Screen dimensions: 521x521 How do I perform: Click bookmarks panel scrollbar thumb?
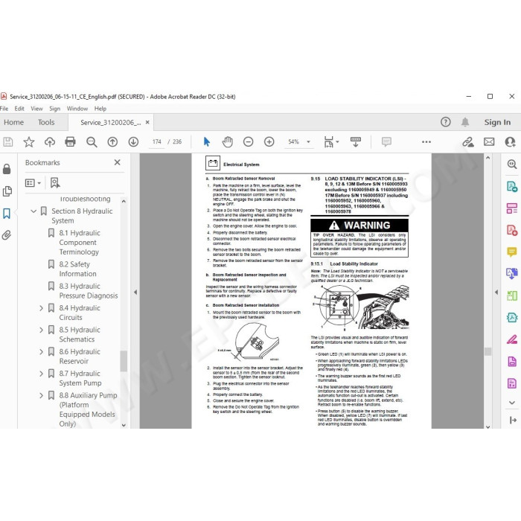tap(124, 361)
